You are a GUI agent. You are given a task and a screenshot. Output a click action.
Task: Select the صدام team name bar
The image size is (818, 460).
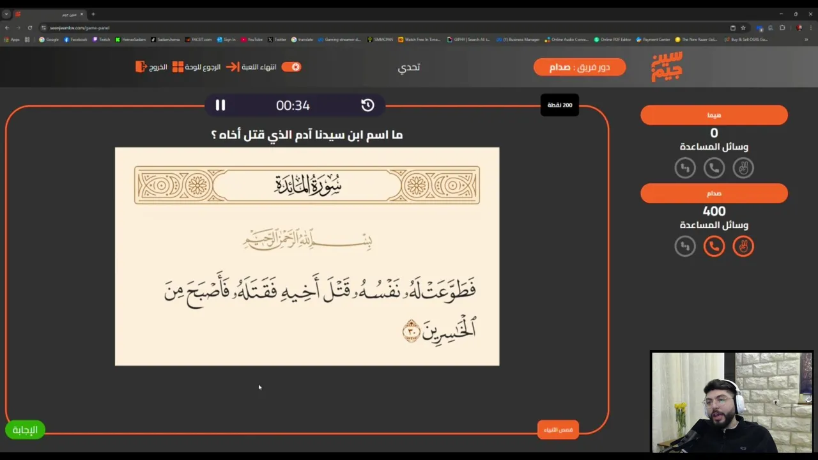pos(714,194)
